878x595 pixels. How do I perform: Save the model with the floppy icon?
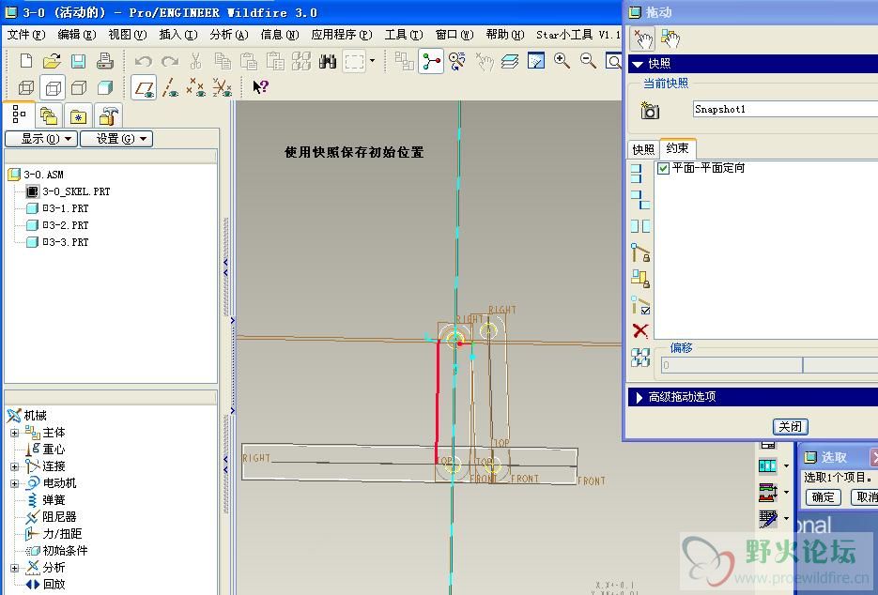[78, 60]
